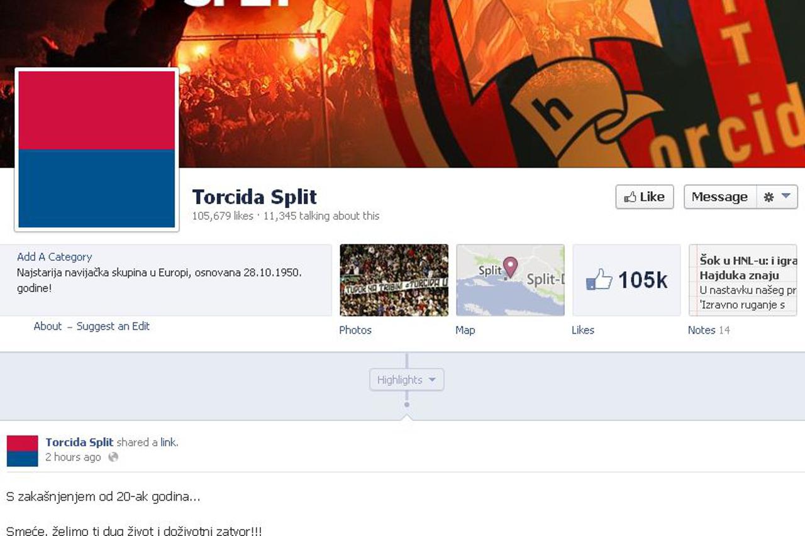Like the Torcida Split page
Image resolution: width=805 pixels, height=536 pixels.
point(645,197)
